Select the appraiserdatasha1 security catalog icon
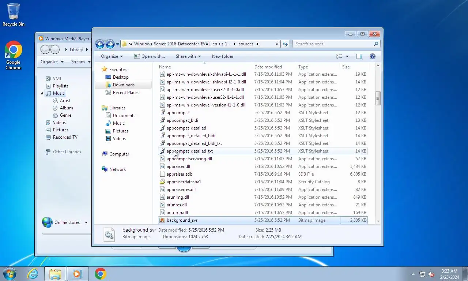 pyautogui.click(x=163, y=182)
